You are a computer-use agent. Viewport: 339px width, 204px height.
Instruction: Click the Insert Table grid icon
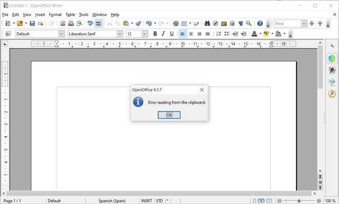click(184, 23)
